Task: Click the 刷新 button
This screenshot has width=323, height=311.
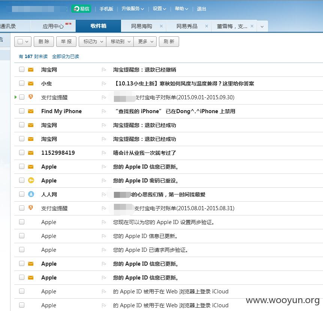Action: [169, 42]
